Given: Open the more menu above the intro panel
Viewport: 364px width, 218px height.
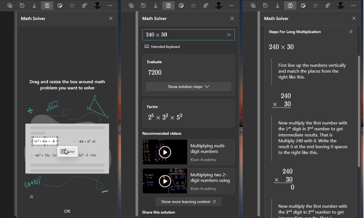Looking at the screenshot, I should point(110,5).
